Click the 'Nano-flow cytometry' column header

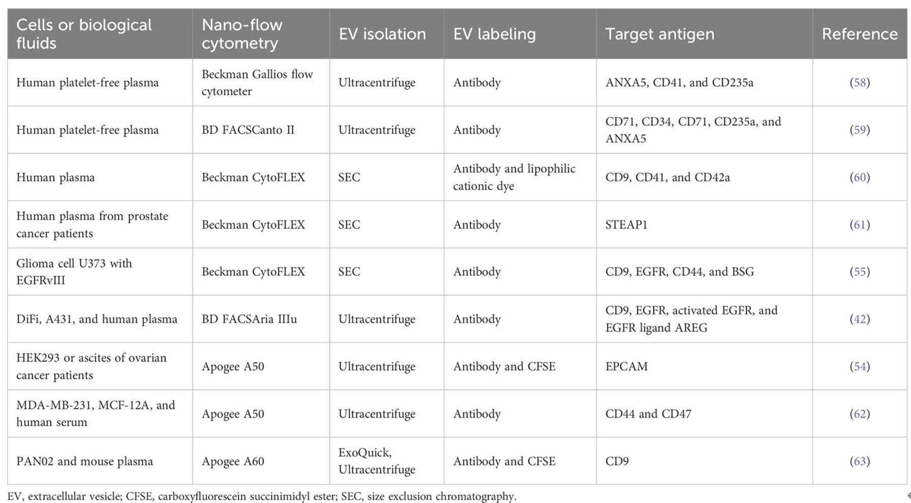(261, 34)
